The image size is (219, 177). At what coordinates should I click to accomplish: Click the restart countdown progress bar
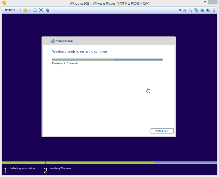[x=107, y=60]
